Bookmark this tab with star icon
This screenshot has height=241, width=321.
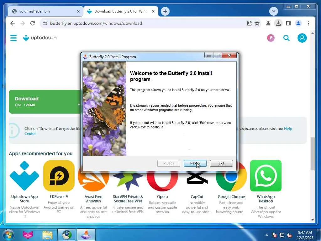point(257,23)
